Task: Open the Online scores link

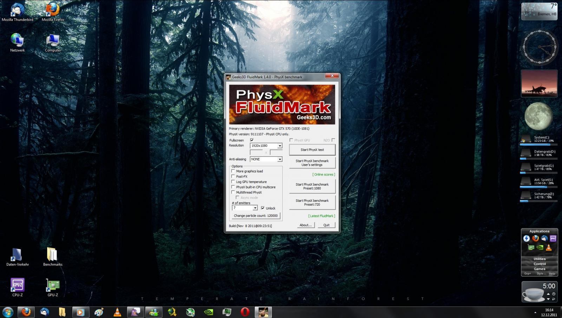Action: click(324, 174)
